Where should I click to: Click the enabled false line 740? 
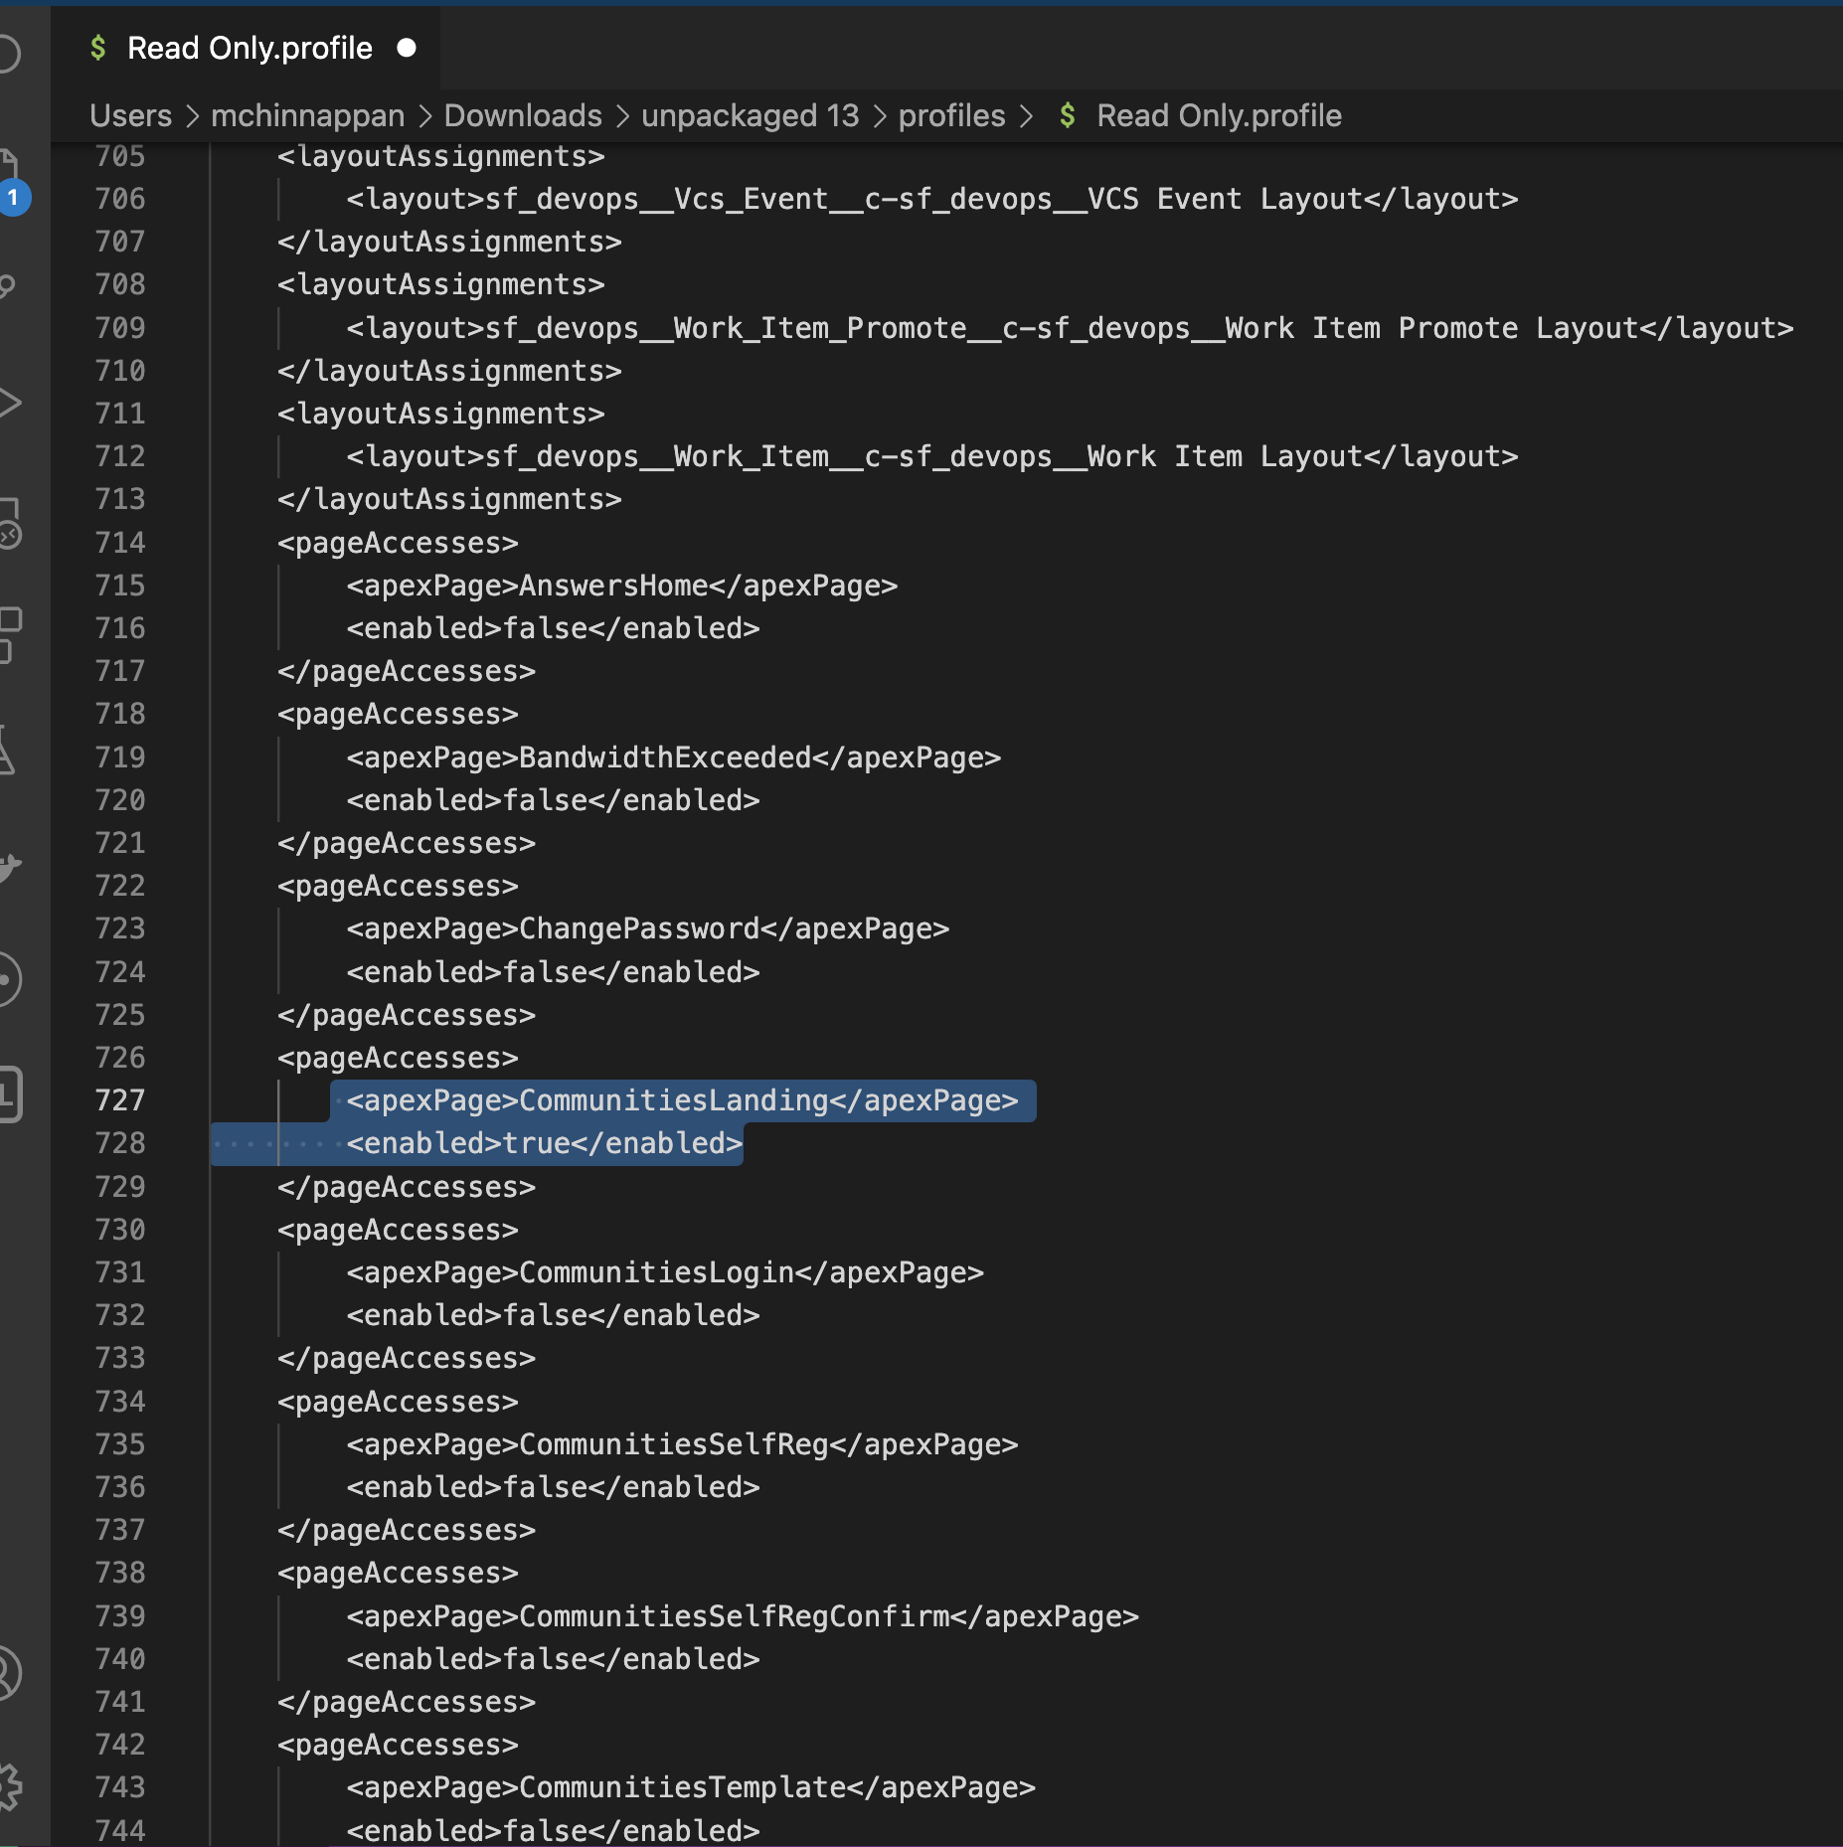tap(553, 1659)
